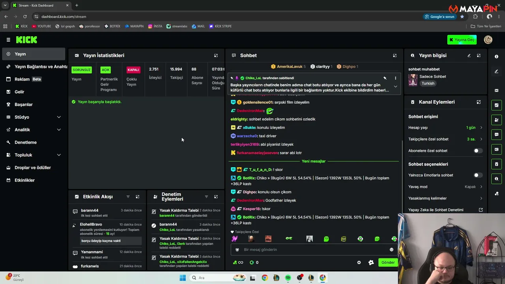Open Windows Start button on taskbar
Screen dimensions: 505x284
coord(182,278)
